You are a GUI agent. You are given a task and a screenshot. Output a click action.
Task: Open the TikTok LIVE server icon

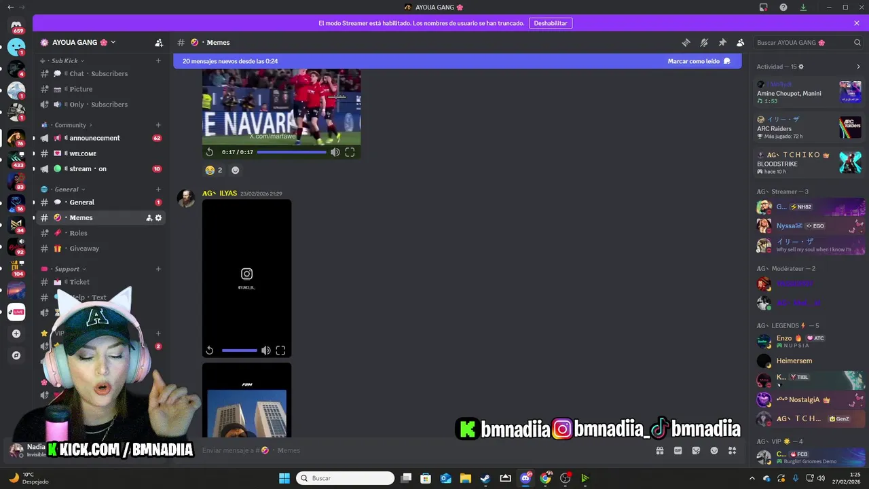tap(16, 312)
